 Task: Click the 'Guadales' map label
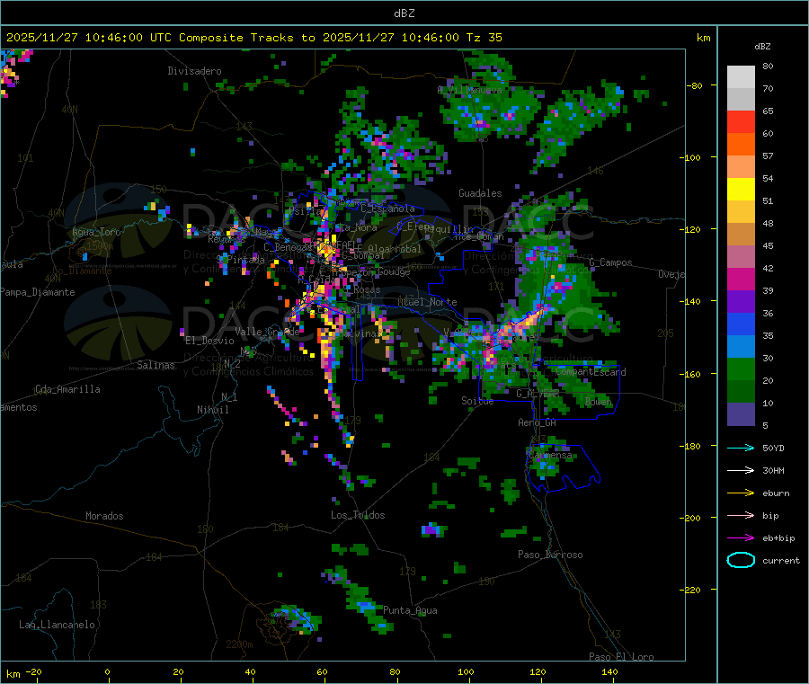pyautogui.click(x=480, y=193)
